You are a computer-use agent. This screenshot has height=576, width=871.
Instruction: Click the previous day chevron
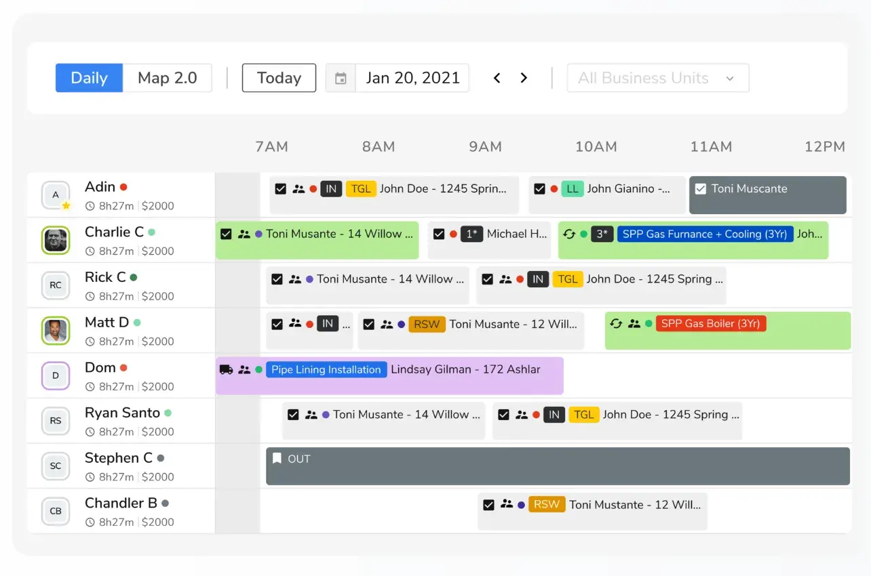[497, 77]
